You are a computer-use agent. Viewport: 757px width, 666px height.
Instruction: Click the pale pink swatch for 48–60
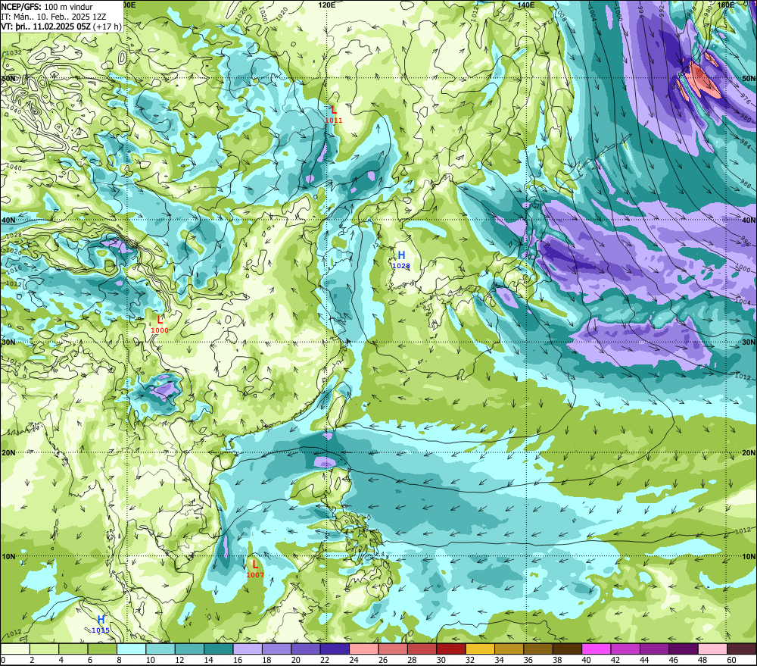(x=712, y=649)
